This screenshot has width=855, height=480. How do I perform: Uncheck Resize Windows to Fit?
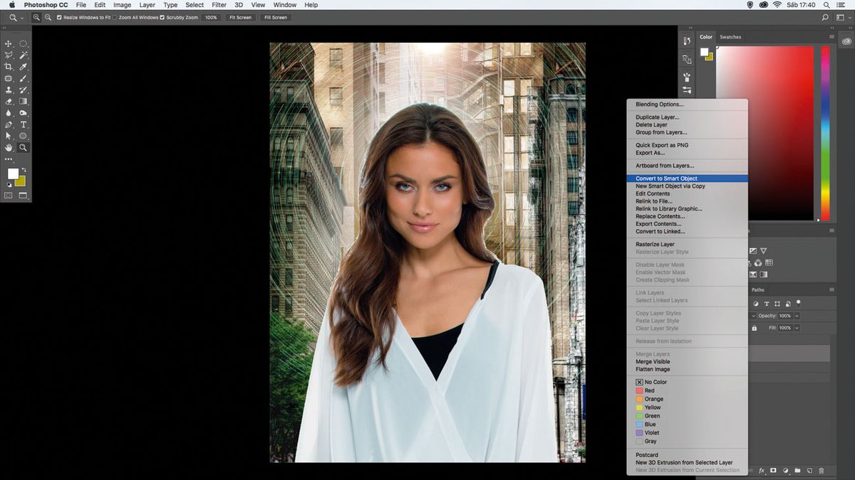pos(58,17)
